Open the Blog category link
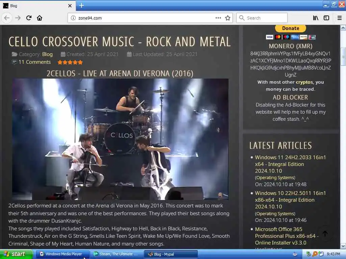The height and width of the screenshot is (259, 346). [47, 54]
